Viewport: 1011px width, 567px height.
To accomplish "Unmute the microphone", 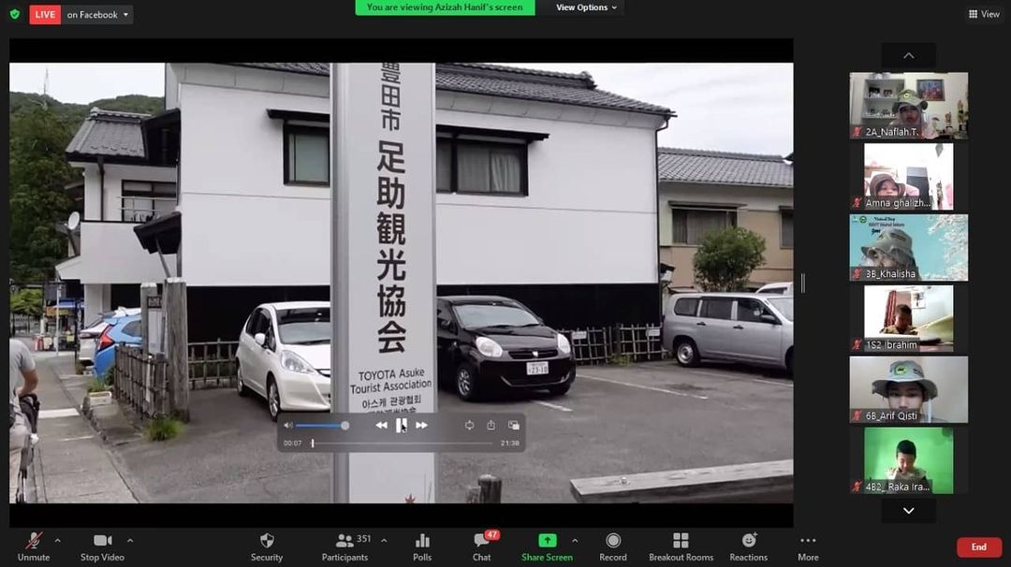I will [x=34, y=546].
